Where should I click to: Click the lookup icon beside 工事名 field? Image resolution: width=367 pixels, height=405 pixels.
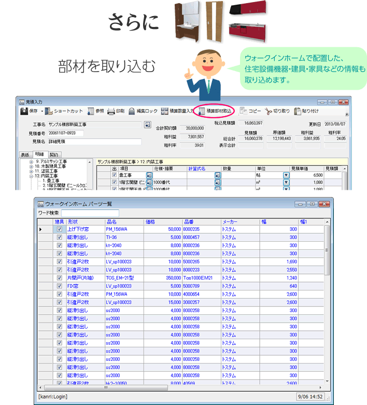[147, 124]
